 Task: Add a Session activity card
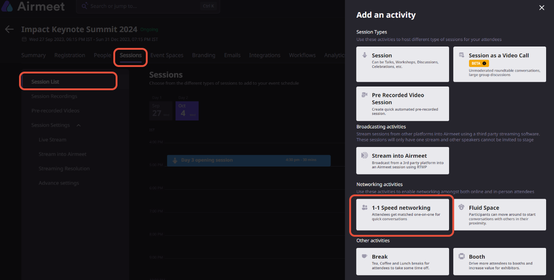pyautogui.click(x=403, y=65)
